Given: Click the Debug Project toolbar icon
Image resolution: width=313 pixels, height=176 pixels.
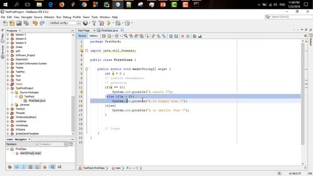Looking at the screenshot, I should pos(118,23).
